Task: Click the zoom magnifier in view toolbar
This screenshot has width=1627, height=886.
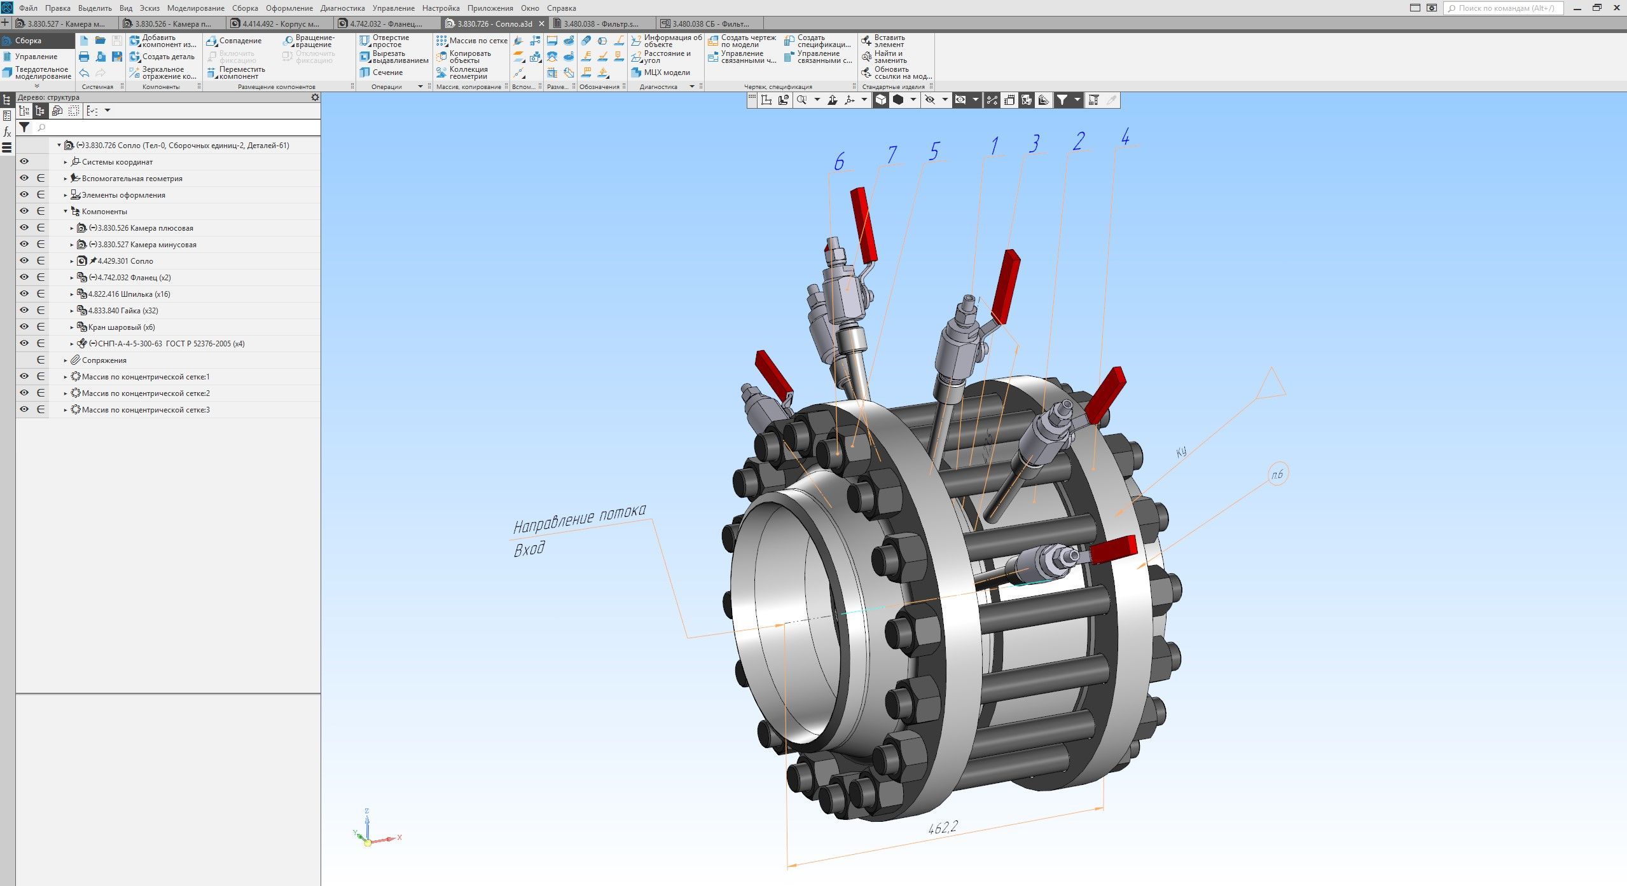Action: [801, 100]
